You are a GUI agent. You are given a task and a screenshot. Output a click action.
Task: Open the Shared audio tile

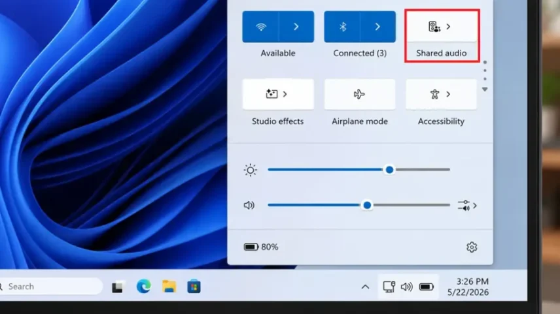click(x=442, y=27)
